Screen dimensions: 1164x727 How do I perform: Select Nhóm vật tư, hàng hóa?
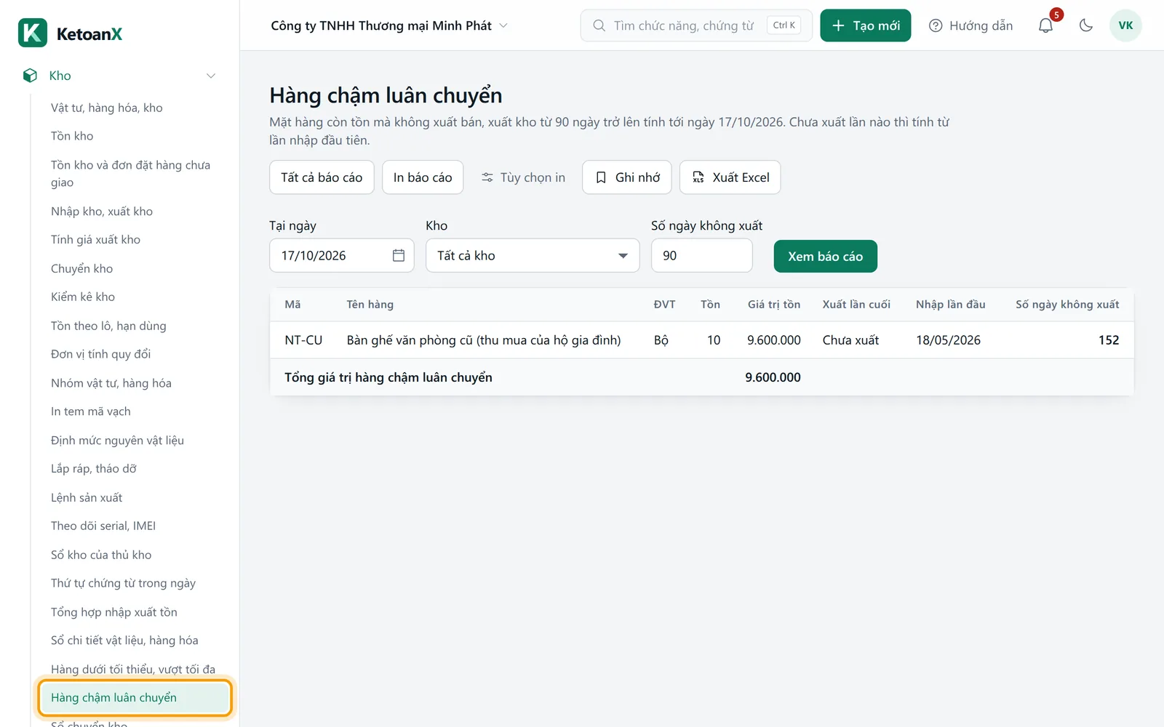pos(111,383)
